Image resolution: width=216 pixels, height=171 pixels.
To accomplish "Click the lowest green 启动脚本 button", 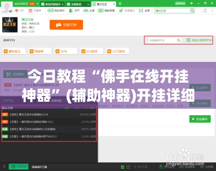I will click(200, 119).
